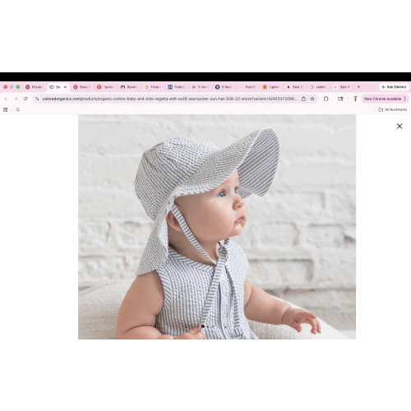Open the apps grid in bookmarks bar
Image resolution: width=411 pixels, height=411 pixels.
(x=5, y=109)
